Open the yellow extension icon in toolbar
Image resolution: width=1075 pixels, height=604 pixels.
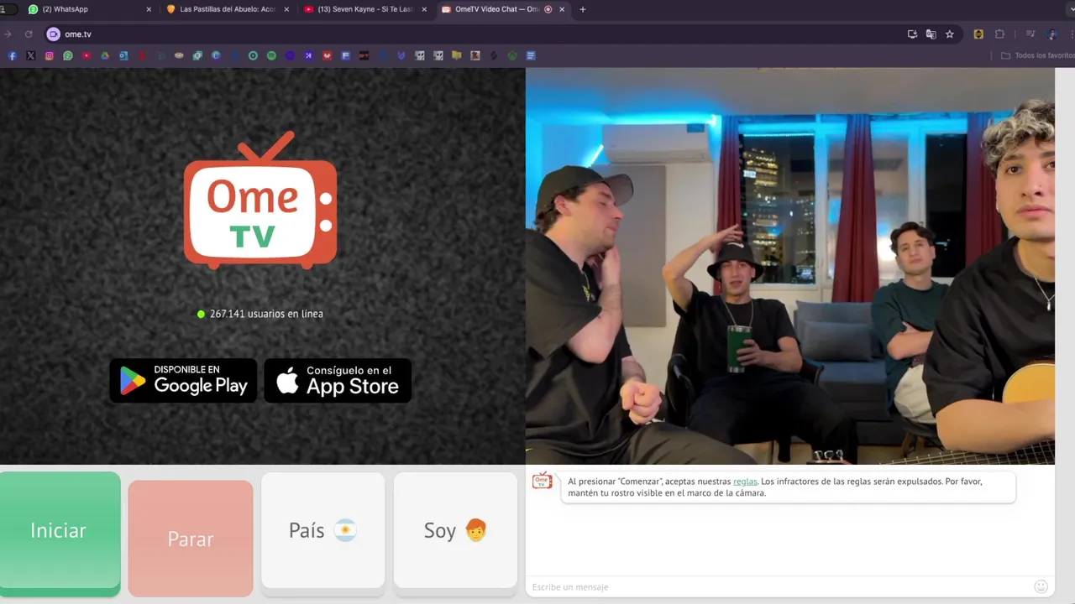(978, 34)
